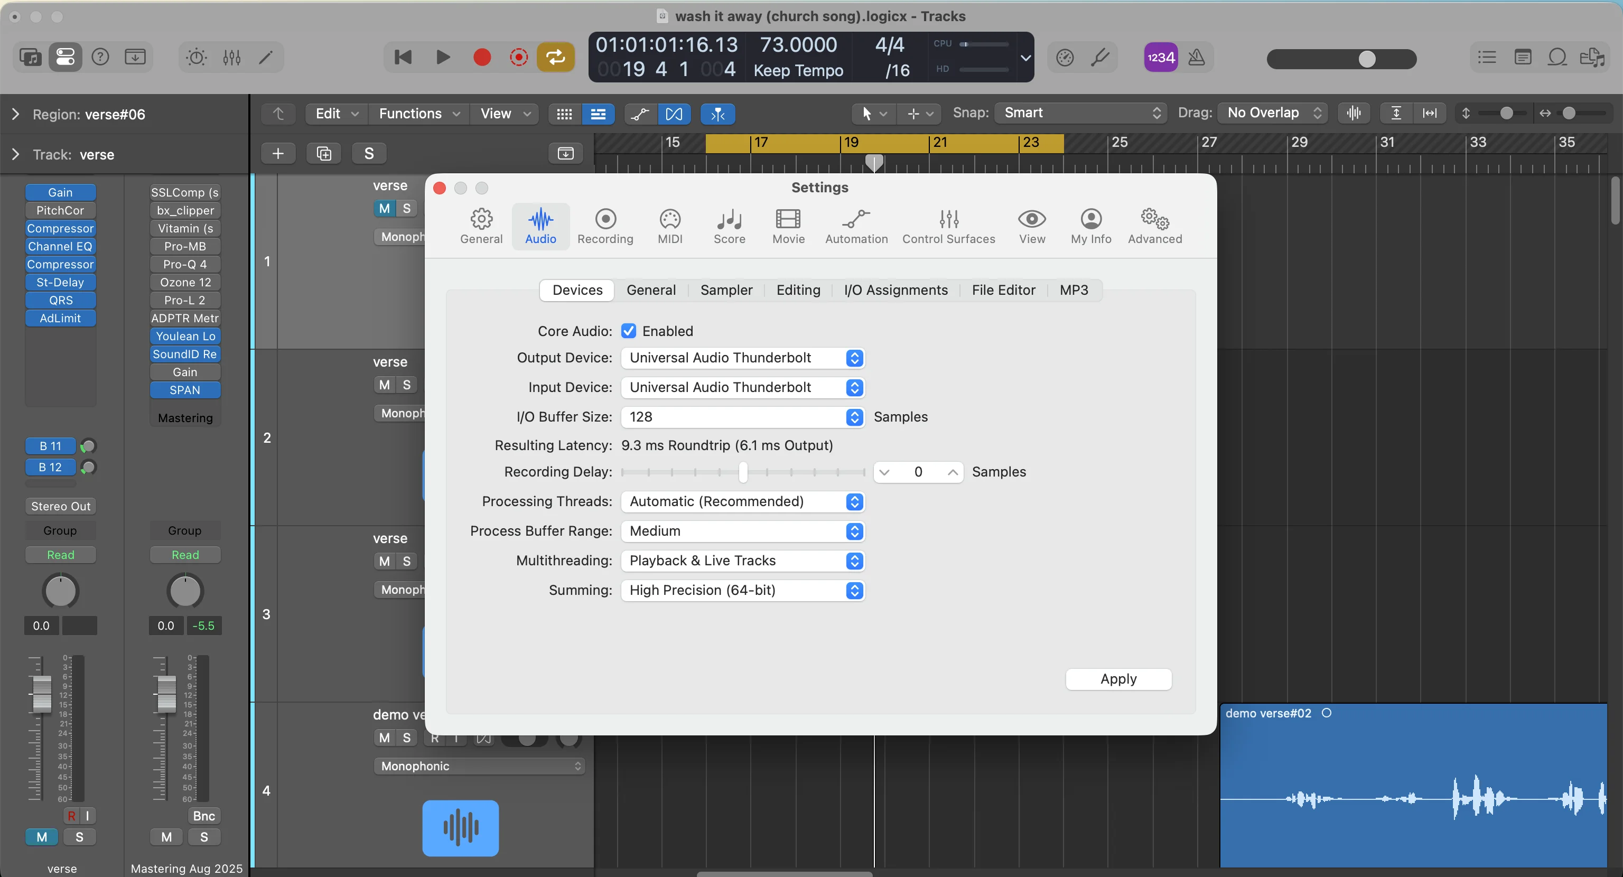Collapse the Region verse#06 disclosure triangle
Screen dimensions: 1623x877
click(15, 114)
